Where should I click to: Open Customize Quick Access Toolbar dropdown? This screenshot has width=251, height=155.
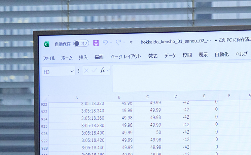(131, 42)
